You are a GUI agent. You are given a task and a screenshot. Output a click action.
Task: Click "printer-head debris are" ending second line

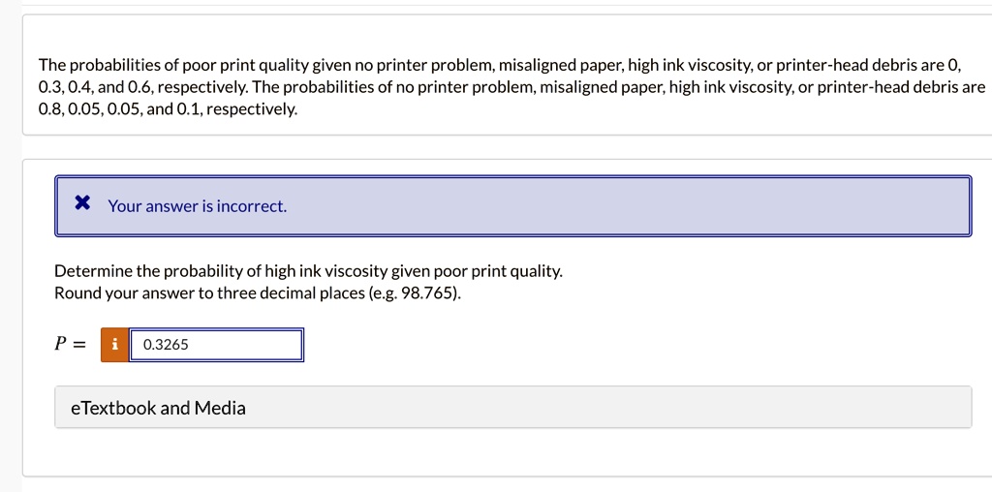pos(901,87)
